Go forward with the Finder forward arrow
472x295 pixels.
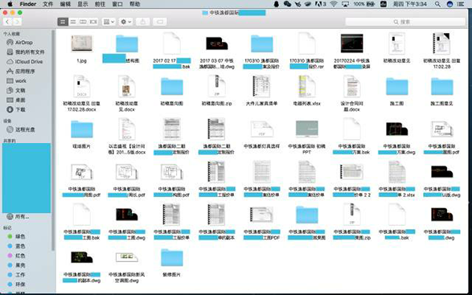pyautogui.click(x=17, y=22)
